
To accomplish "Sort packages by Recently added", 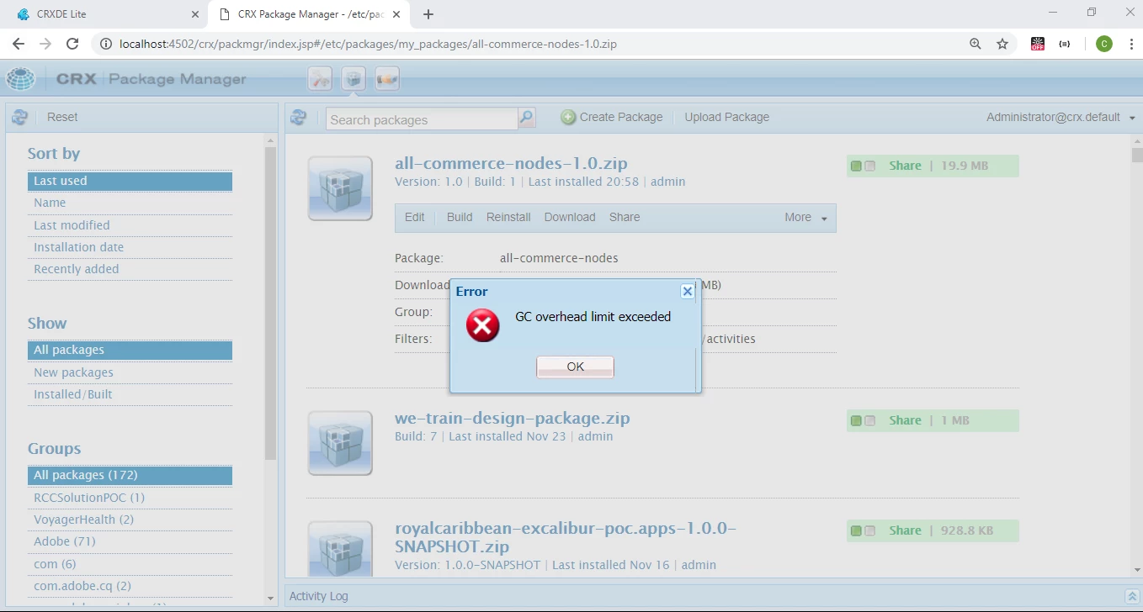I will point(130,269).
